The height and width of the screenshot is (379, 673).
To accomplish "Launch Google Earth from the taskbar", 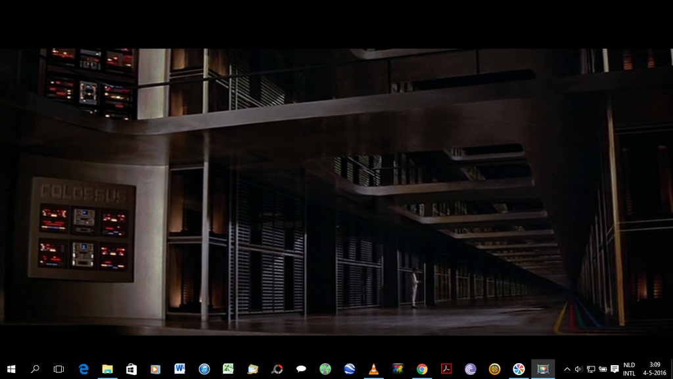I will point(350,368).
